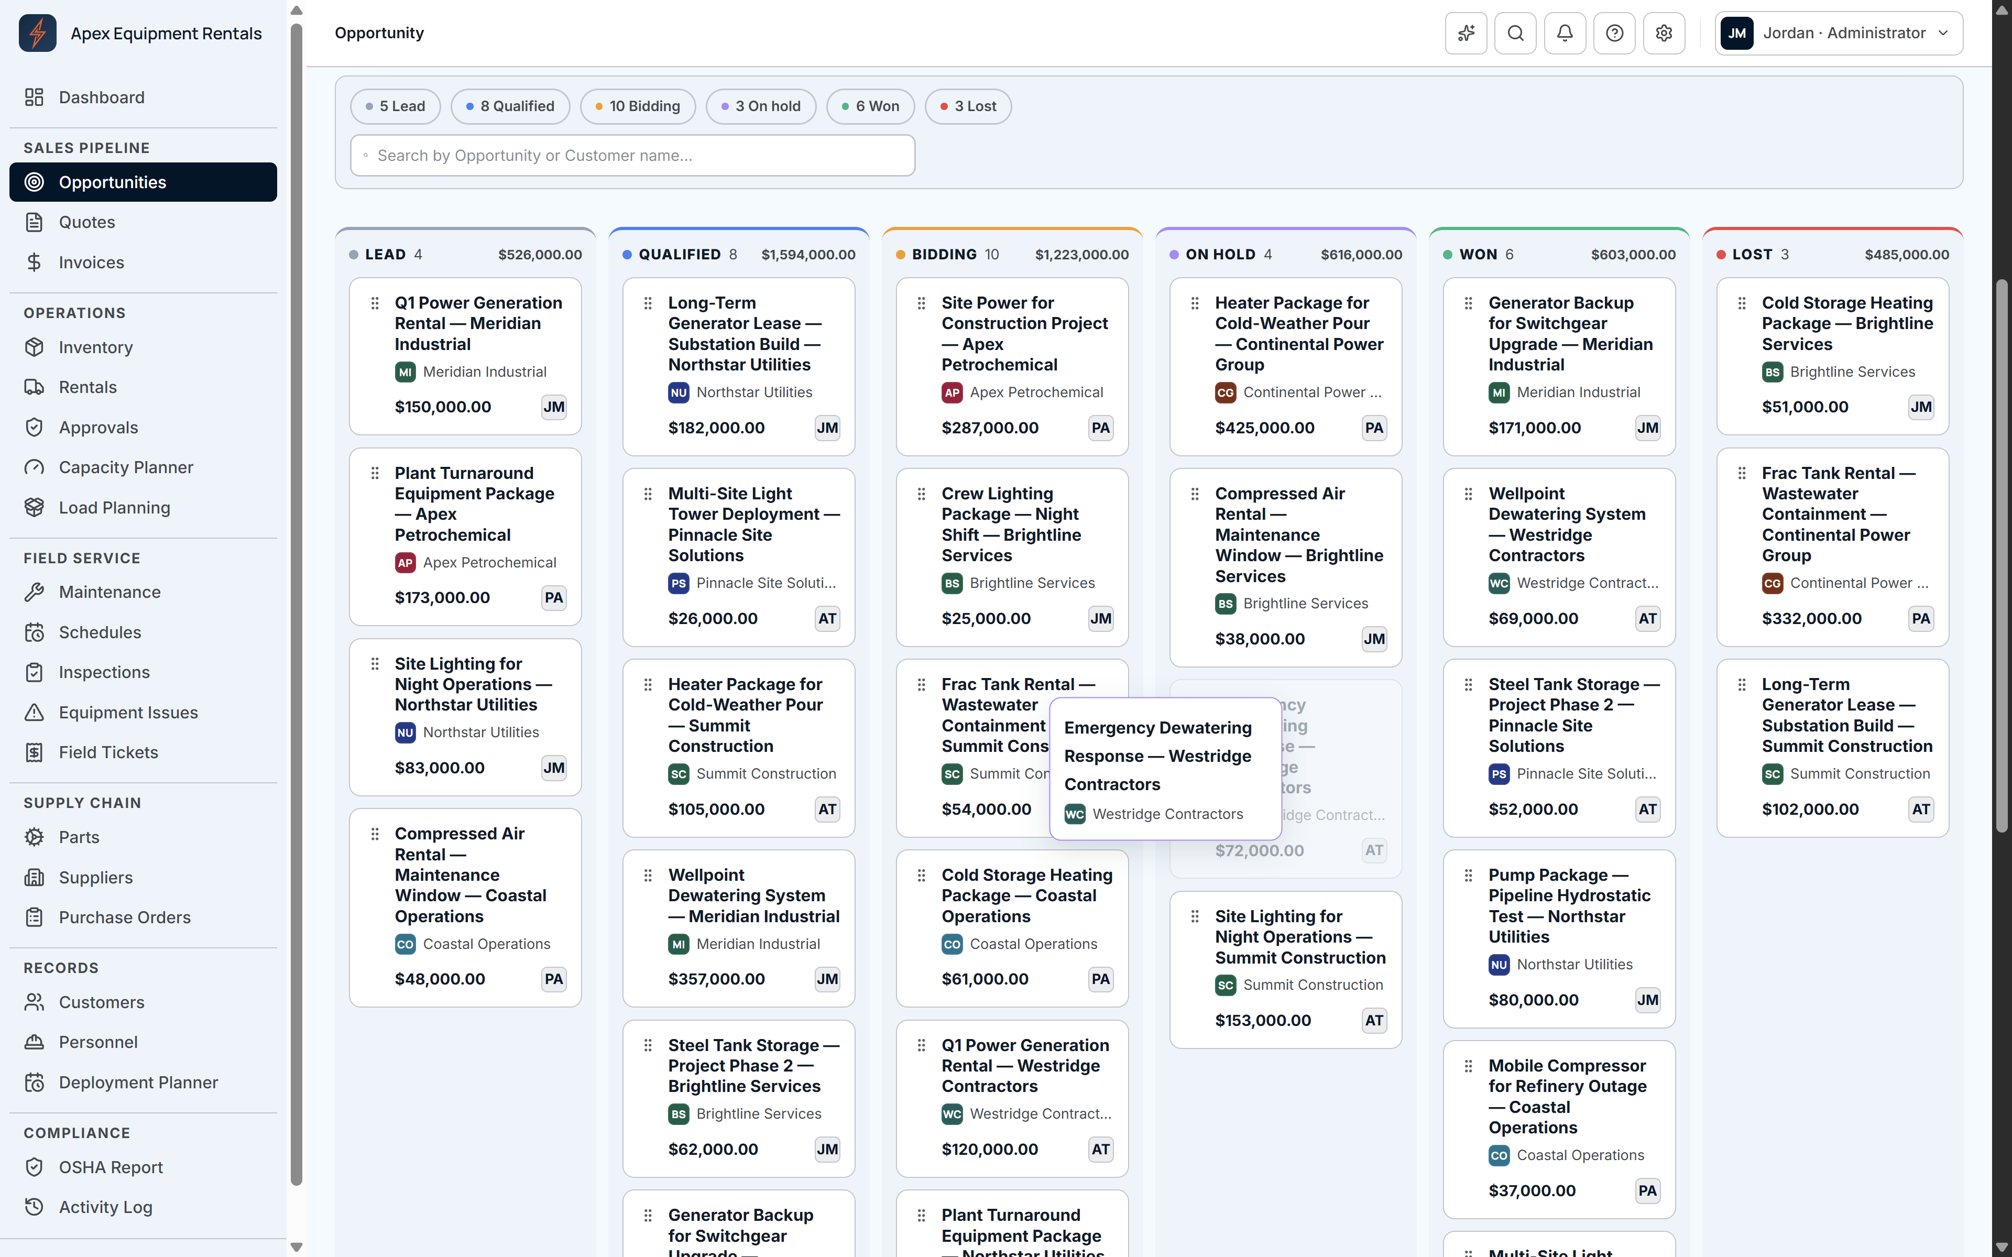Viewport: 2012px width, 1257px height.
Task: Grab drag handle of Cold Storage Heating Brightline card
Action: [x=1742, y=303]
